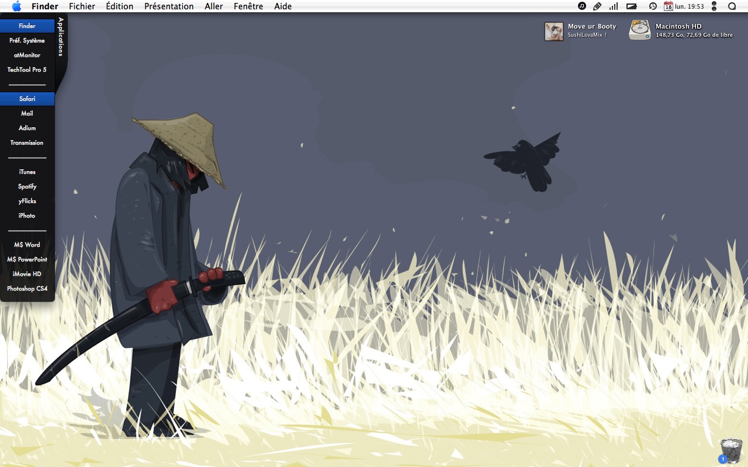The width and height of the screenshot is (748, 467).
Task: Click the calendar date icon showing 18
Action: coord(669,6)
